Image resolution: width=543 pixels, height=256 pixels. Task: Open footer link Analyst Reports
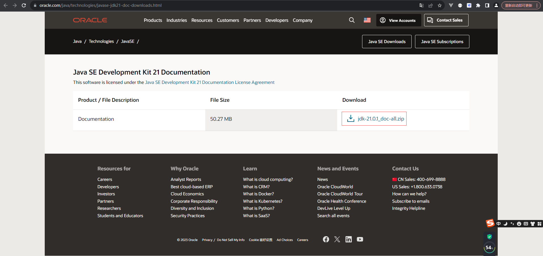pos(186,179)
